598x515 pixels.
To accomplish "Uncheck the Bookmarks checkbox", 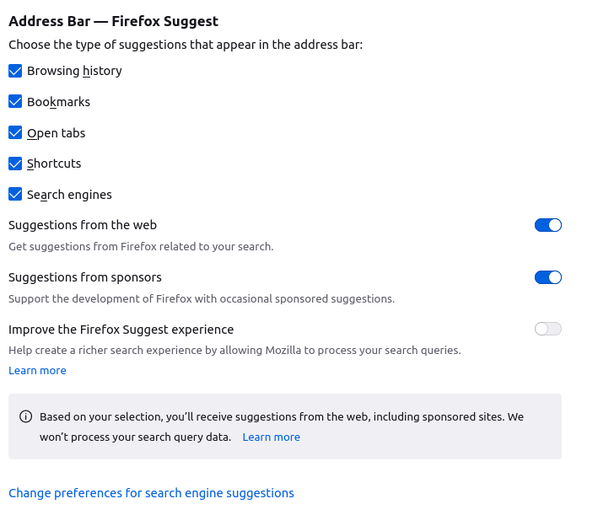I will [15, 102].
